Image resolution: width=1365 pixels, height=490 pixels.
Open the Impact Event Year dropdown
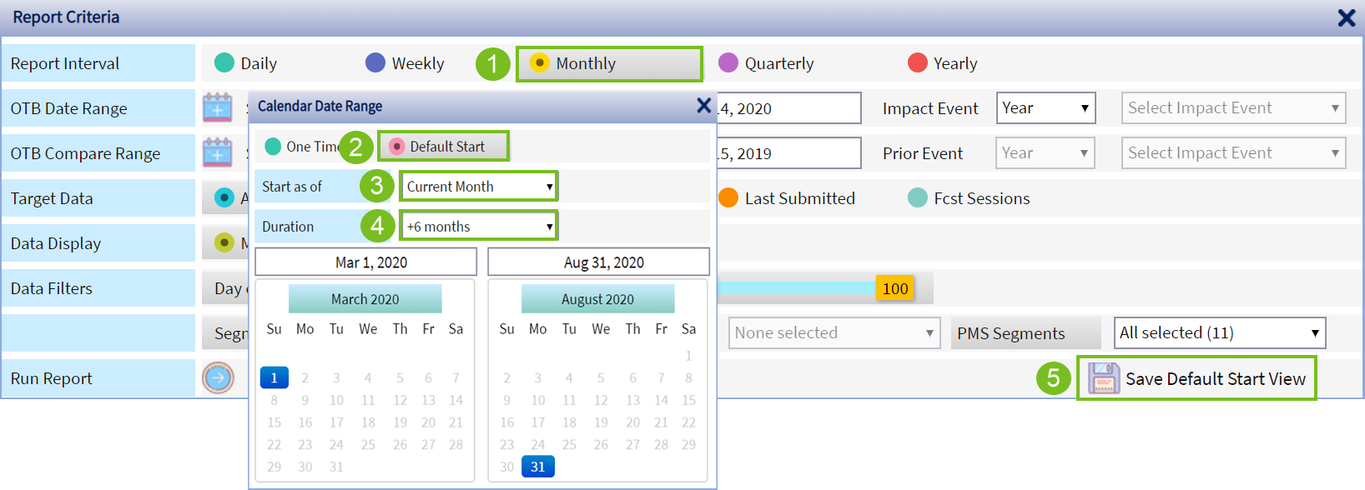point(1045,108)
